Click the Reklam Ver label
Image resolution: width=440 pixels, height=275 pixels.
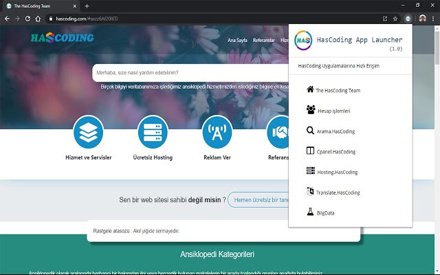pos(217,157)
